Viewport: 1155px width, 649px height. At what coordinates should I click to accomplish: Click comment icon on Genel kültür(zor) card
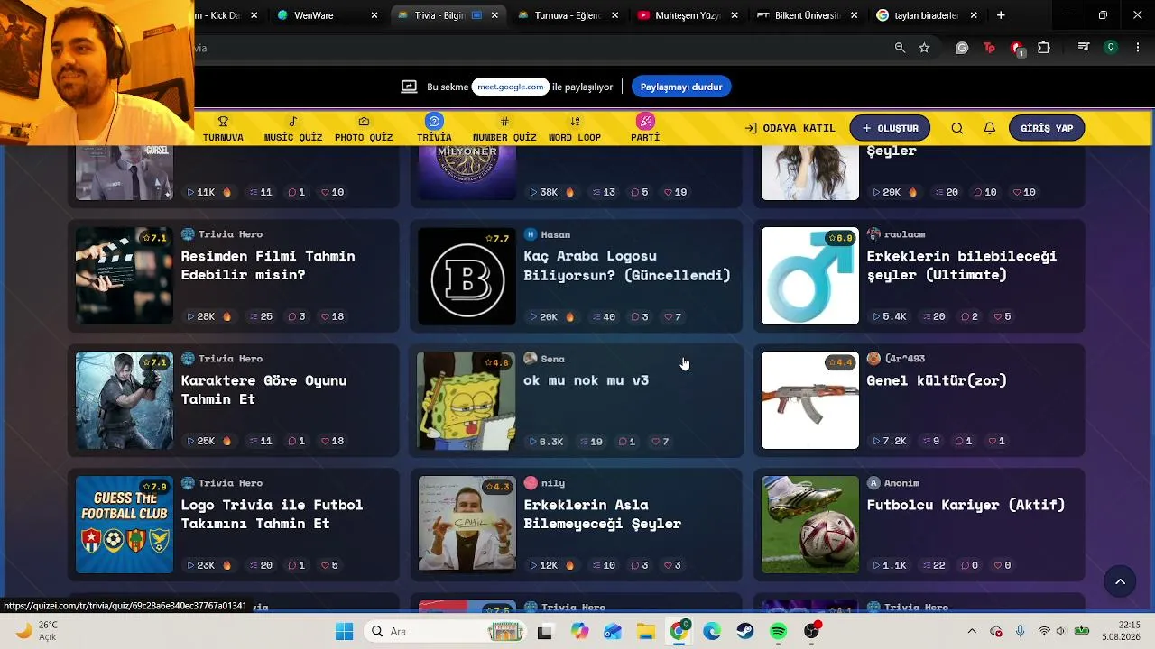[958, 441]
